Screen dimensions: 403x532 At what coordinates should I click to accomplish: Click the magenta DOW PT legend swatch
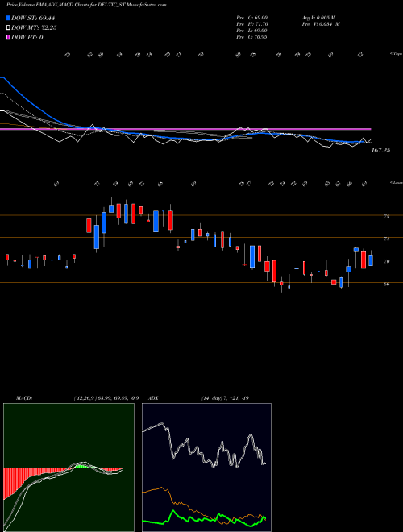(9, 37)
